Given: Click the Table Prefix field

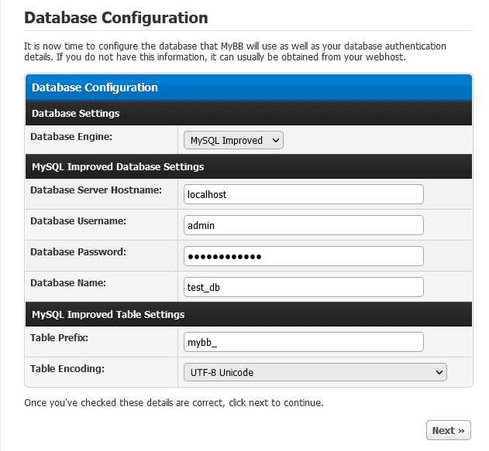Looking at the screenshot, I should (x=304, y=342).
